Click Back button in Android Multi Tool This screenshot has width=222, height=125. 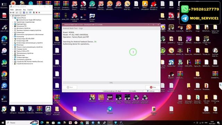click(x=70, y=87)
